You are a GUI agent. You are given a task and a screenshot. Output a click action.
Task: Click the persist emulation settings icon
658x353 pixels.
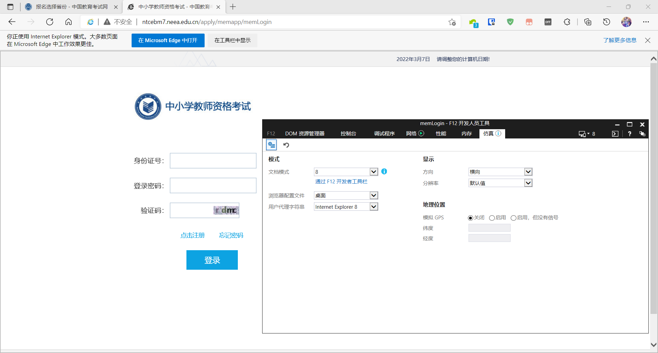pyautogui.click(x=271, y=145)
